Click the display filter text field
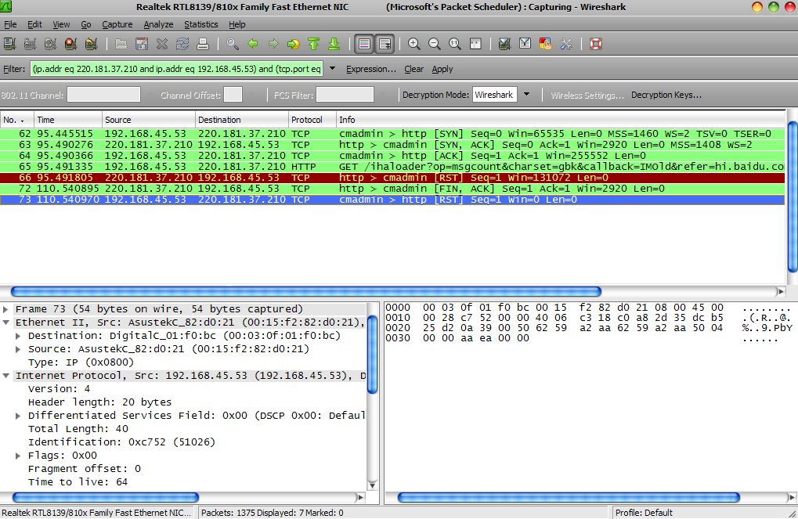This screenshot has width=798, height=519. (x=176, y=69)
